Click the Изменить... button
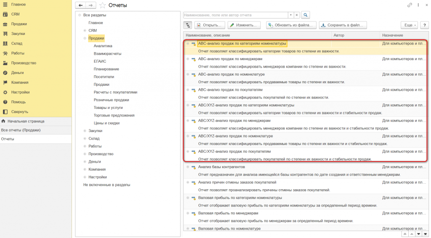431x238 pixels. 244,25
